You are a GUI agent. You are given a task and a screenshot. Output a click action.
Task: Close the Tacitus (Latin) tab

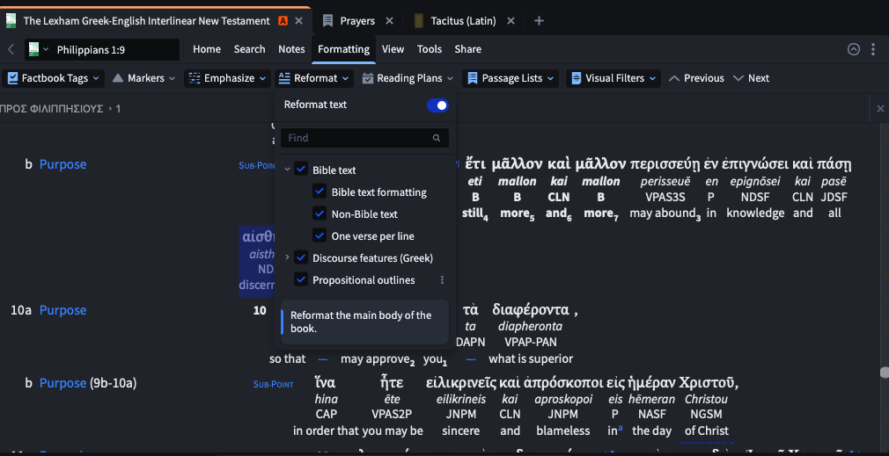[x=511, y=21]
